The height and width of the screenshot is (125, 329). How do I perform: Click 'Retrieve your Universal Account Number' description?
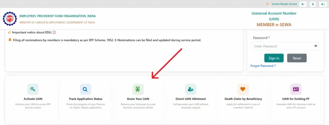pyautogui.click(x=138, y=106)
